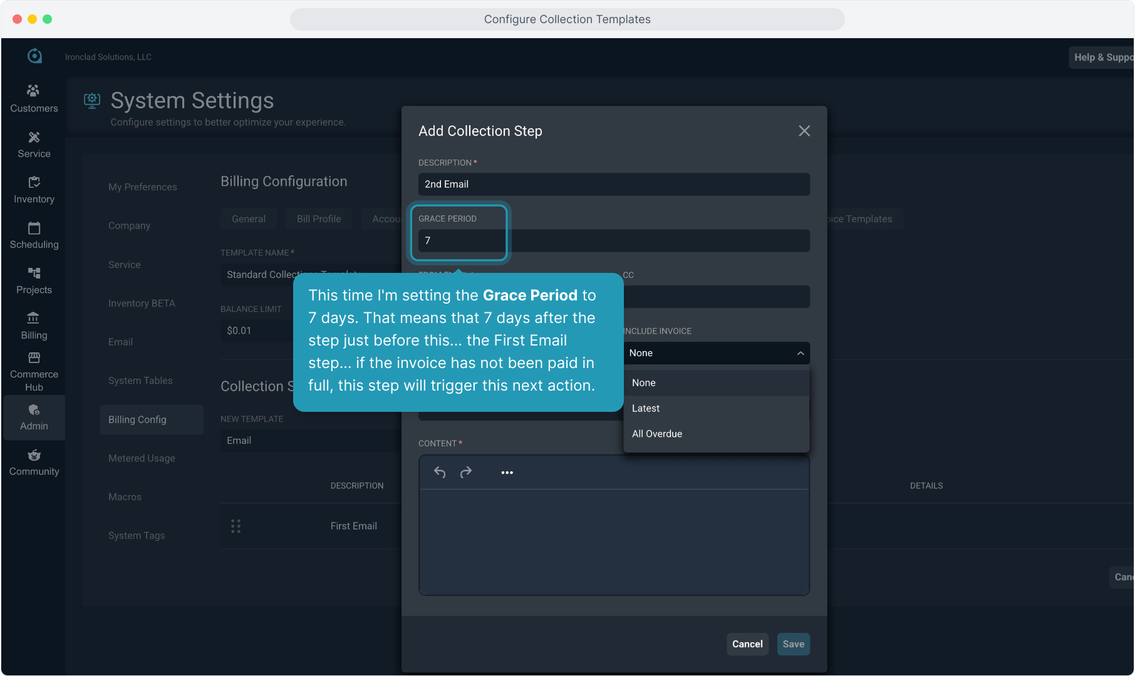Open more options ellipsis in editor toolbar
This screenshot has width=1135, height=676.
coord(507,473)
